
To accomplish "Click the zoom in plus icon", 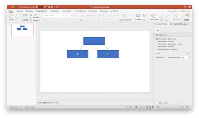I will tap(177, 107).
